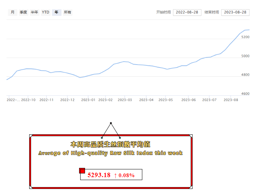Switch to the 月 (month) range
Image resolution: width=258 pixels, height=193 pixels.
coord(13,12)
